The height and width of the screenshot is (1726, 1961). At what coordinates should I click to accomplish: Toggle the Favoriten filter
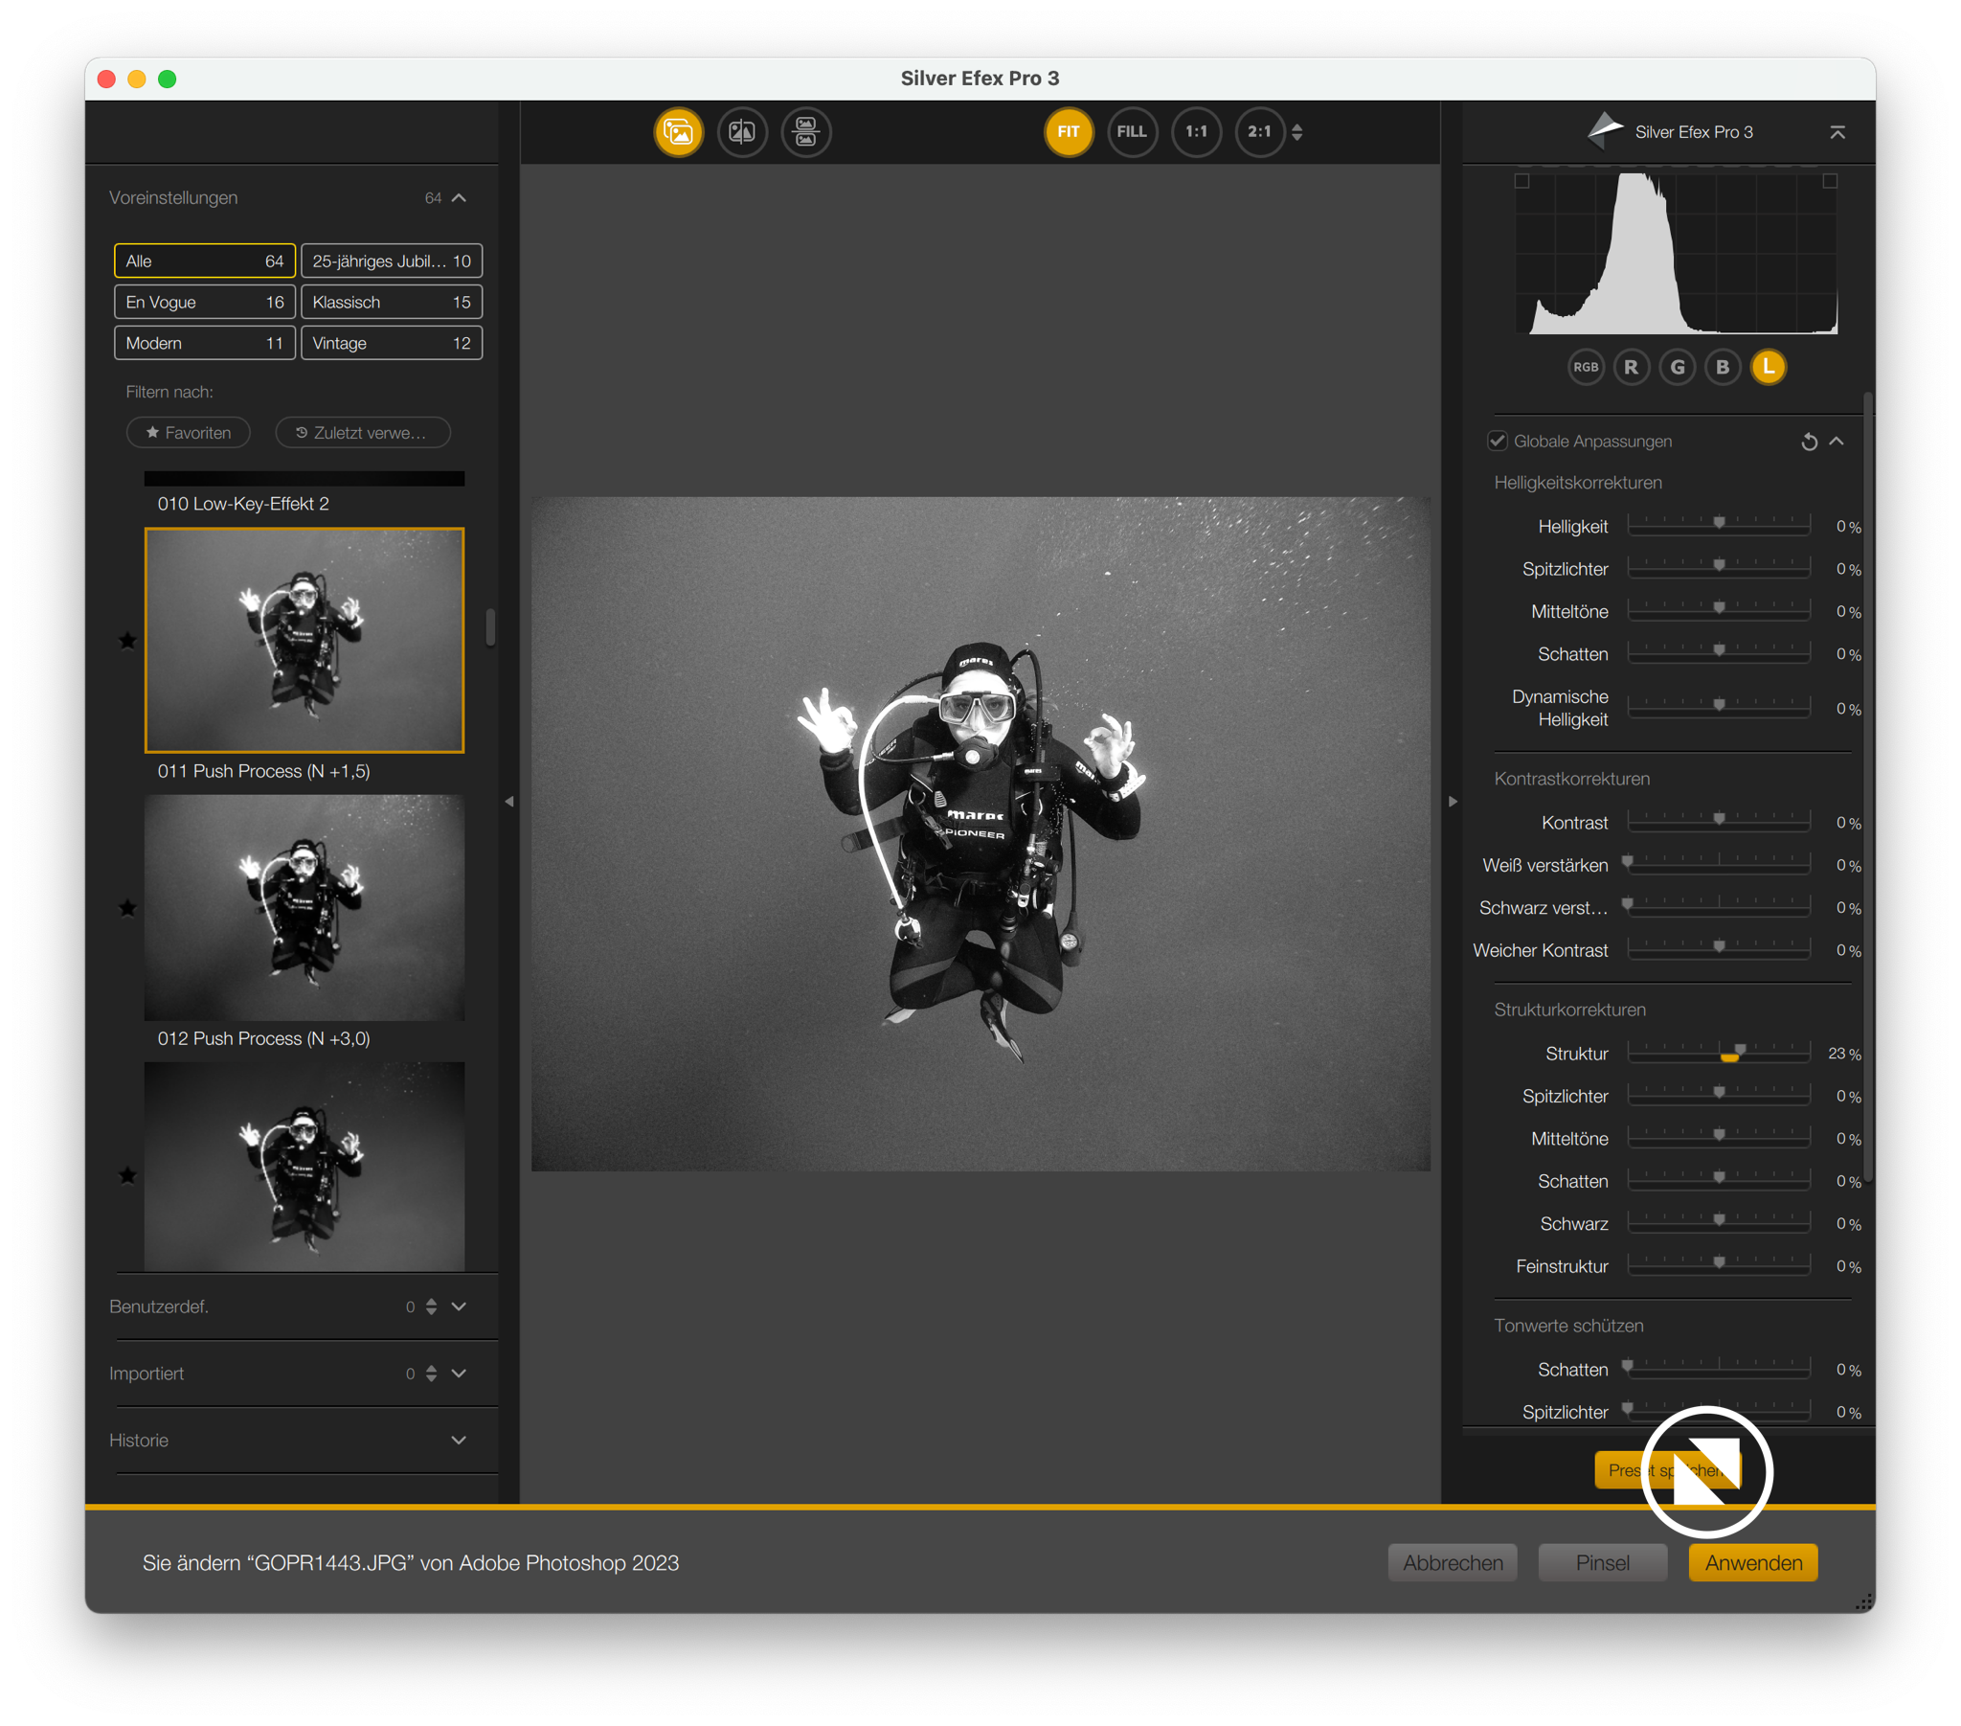[x=188, y=433]
